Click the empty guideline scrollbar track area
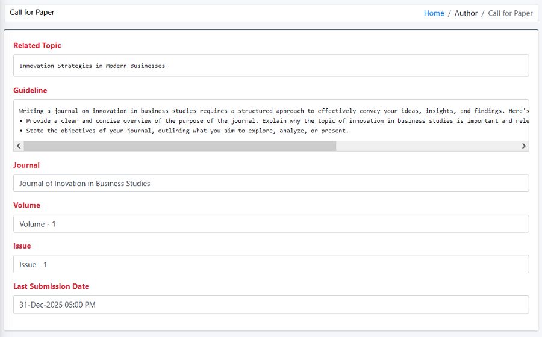The width and height of the screenshot is (542, 337). click(428, 146)
